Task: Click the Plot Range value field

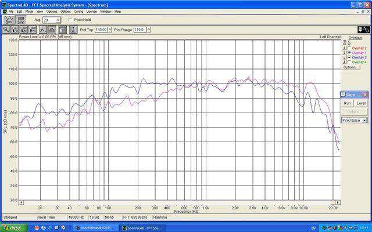Action: click(x=140, y=30)
